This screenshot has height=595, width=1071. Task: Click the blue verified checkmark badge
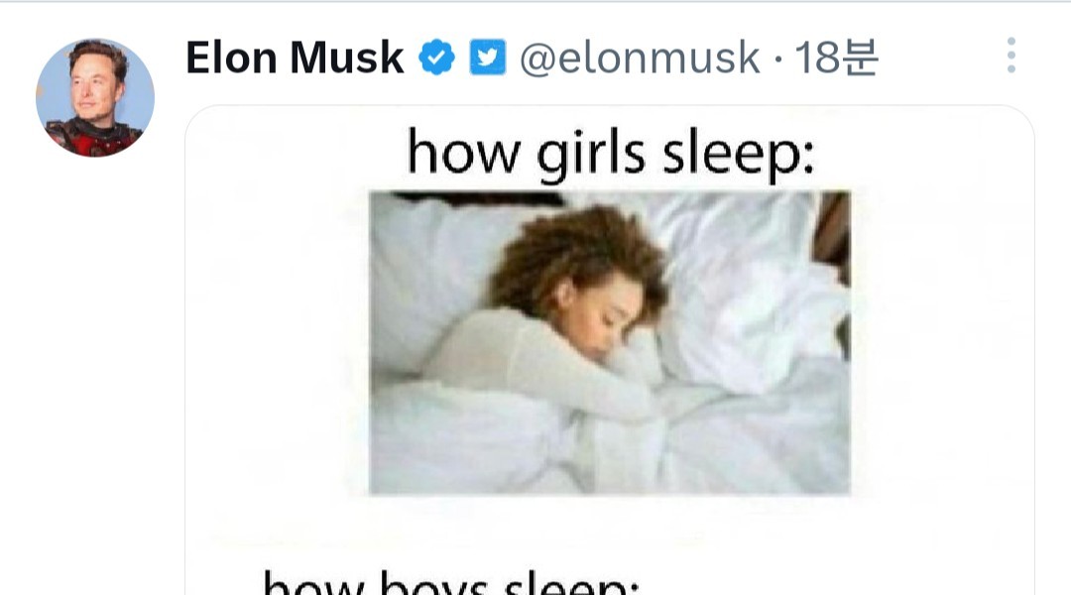coord(437,57)
